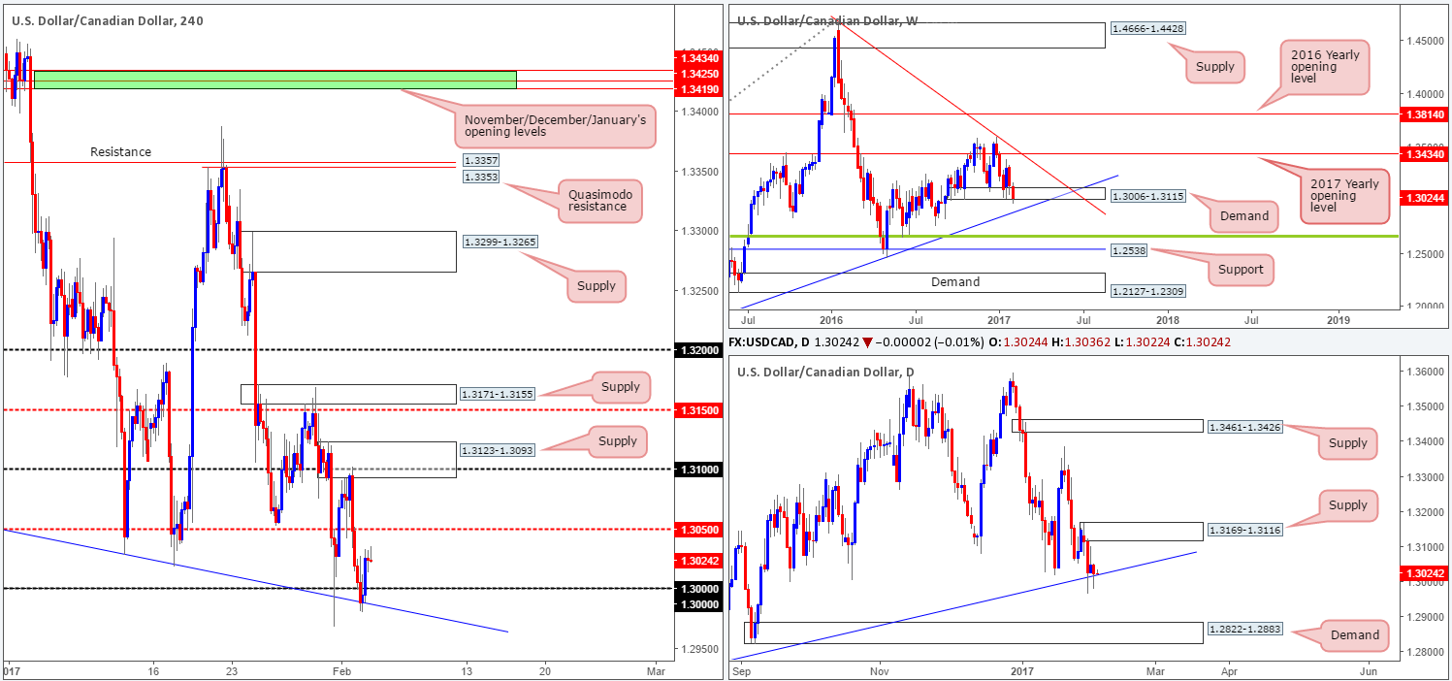The height and width of the screenshot is (681, 1452).
Task: Click the 'Resistance' label on the 240 chart
Action: click(121, 152)
